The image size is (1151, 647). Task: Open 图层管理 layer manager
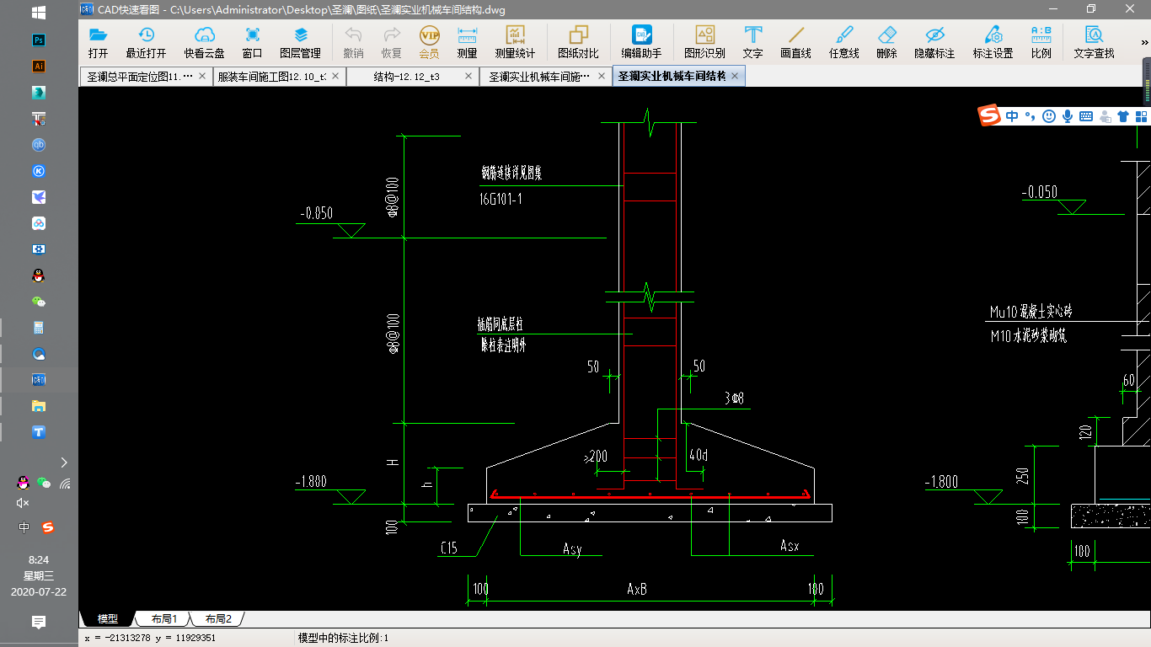click(x=300, y=42)
